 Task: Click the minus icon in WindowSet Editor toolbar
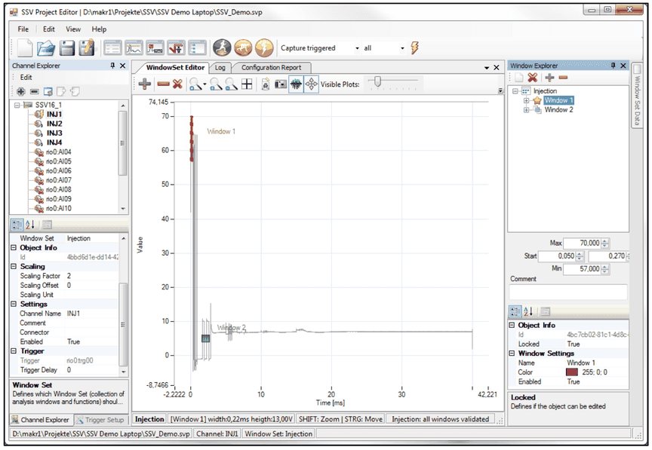coord(164,84)
